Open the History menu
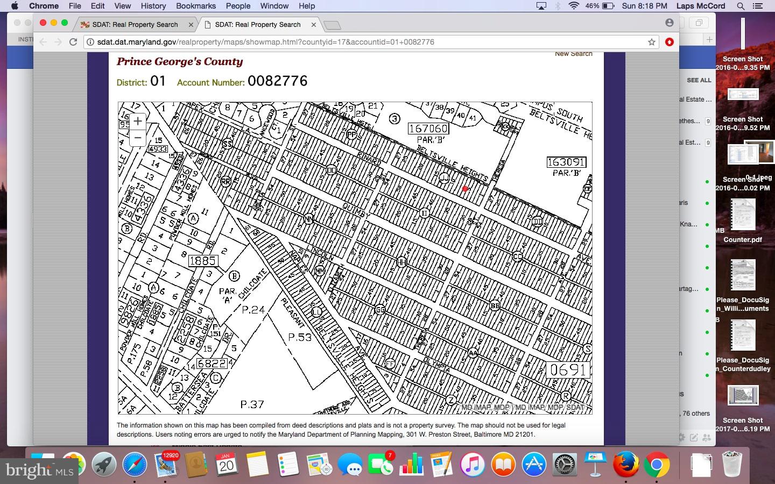The height and width of the screenshot is (484, 775). point(153,6)
